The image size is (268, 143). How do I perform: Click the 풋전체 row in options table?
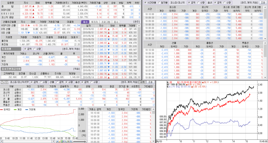pyautogui.click(x=40, y=44)
